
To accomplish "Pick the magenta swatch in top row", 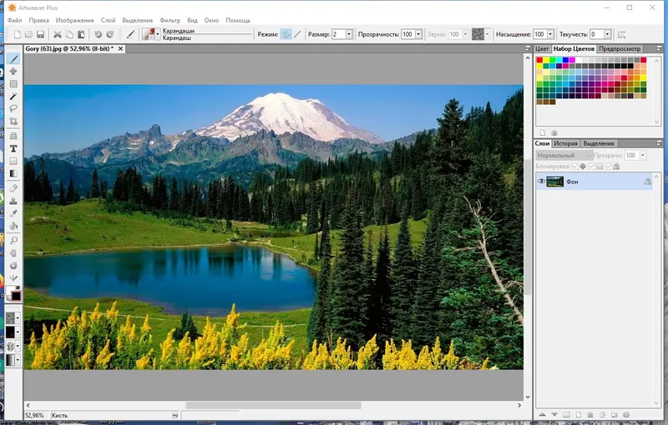I will (x=572, y=60).
